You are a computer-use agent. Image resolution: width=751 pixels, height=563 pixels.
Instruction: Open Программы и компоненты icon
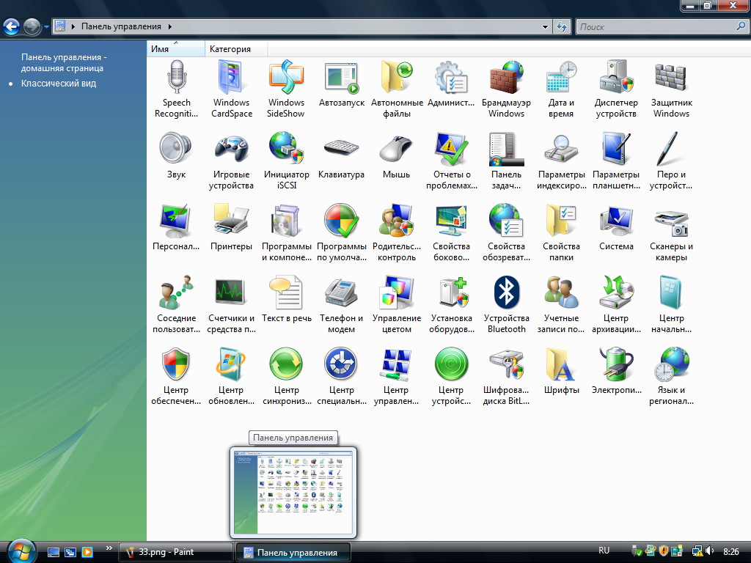point(286,221)
